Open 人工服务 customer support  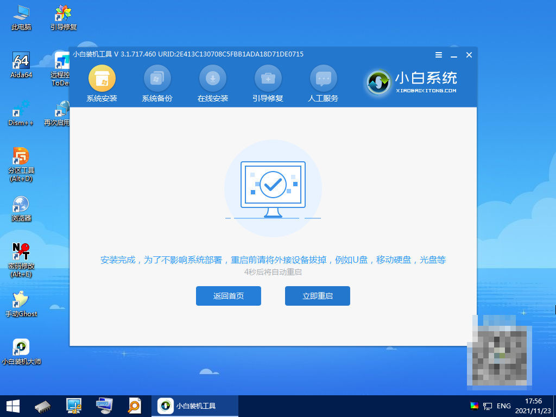[323, 83]
